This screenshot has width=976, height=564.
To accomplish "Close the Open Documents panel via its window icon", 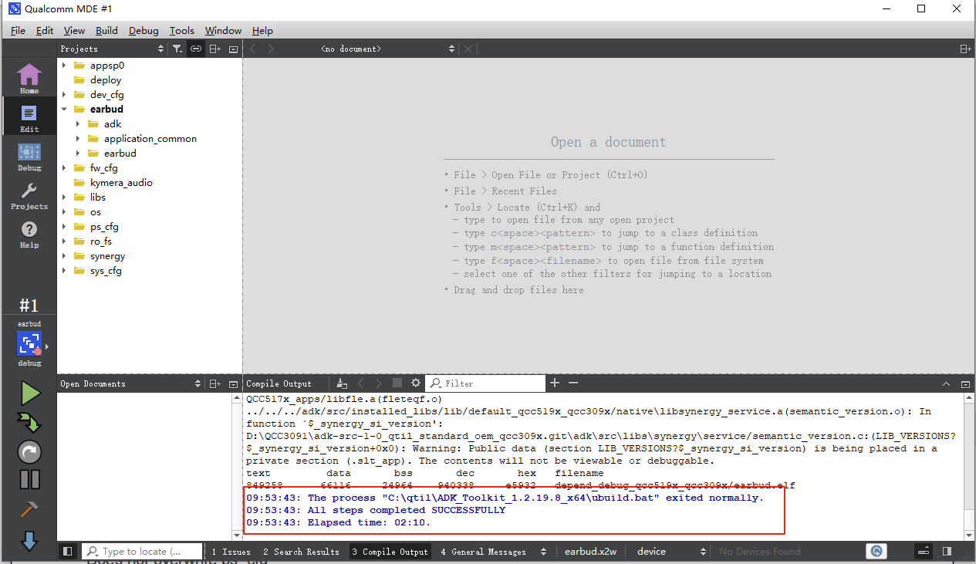I will click(233, 383).
